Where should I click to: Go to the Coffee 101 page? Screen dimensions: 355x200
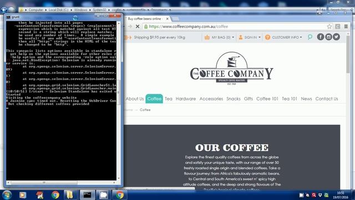267,99
